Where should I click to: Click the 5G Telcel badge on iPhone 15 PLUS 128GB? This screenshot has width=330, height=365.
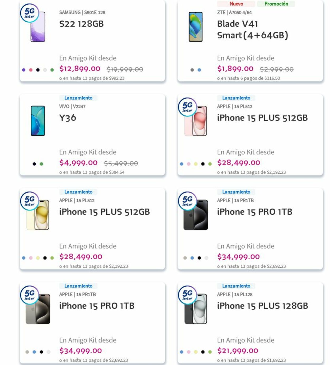click(187, 295)
